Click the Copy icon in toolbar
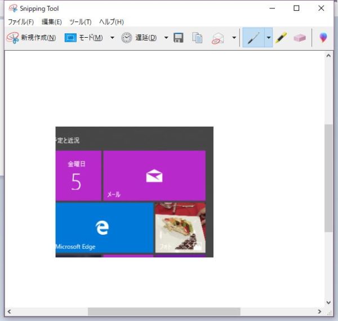Screen dimensions: 338x321 tap(197, 38)
